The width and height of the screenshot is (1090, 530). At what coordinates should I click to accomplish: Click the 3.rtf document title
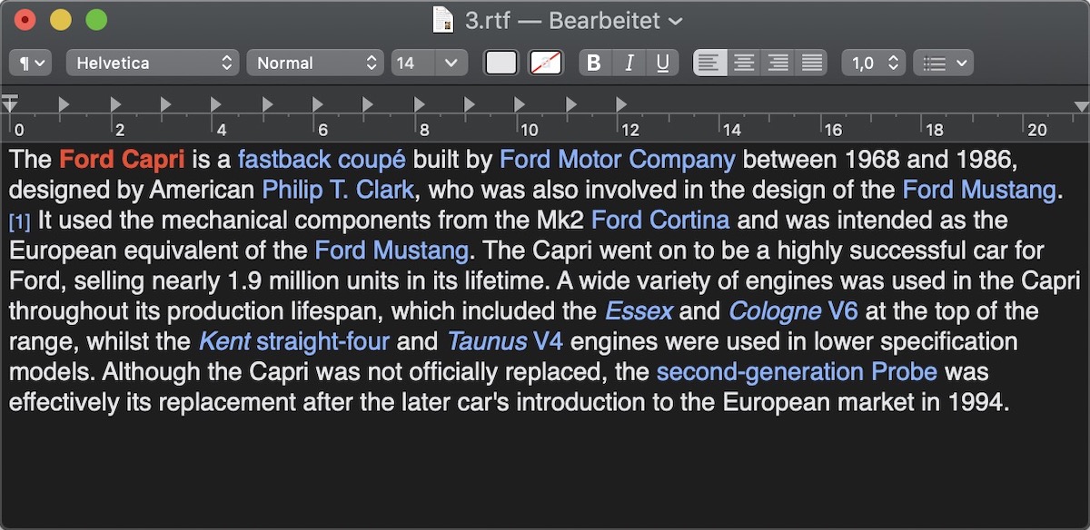point(489,20)
